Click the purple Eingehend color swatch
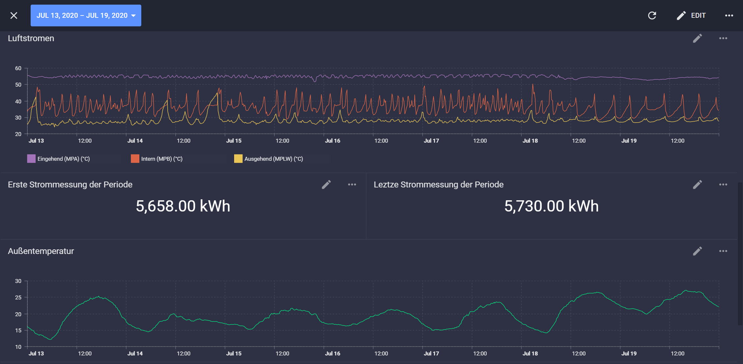 pos(31,159)
